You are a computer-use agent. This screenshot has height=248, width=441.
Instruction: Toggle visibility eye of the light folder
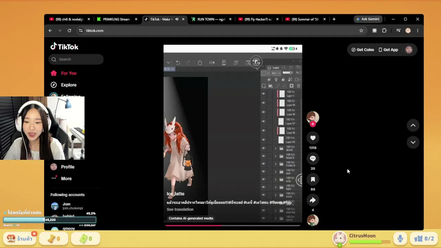point(264,187)
